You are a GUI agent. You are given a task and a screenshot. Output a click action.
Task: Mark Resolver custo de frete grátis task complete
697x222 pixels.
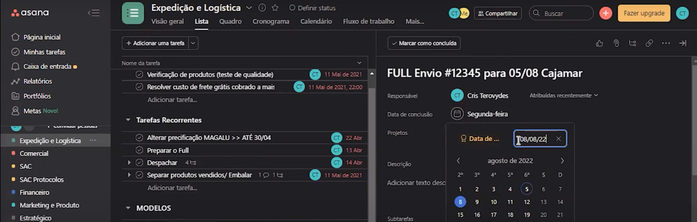click(x=139, y=87)
